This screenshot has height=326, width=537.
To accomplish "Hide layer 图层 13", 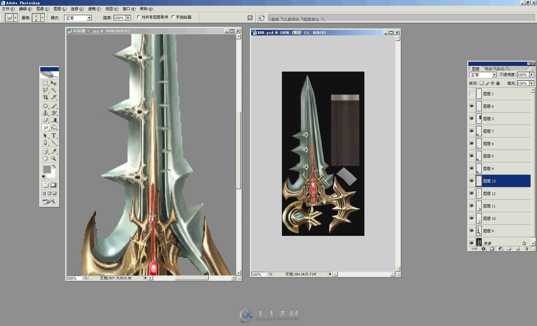I will [471, 181].
